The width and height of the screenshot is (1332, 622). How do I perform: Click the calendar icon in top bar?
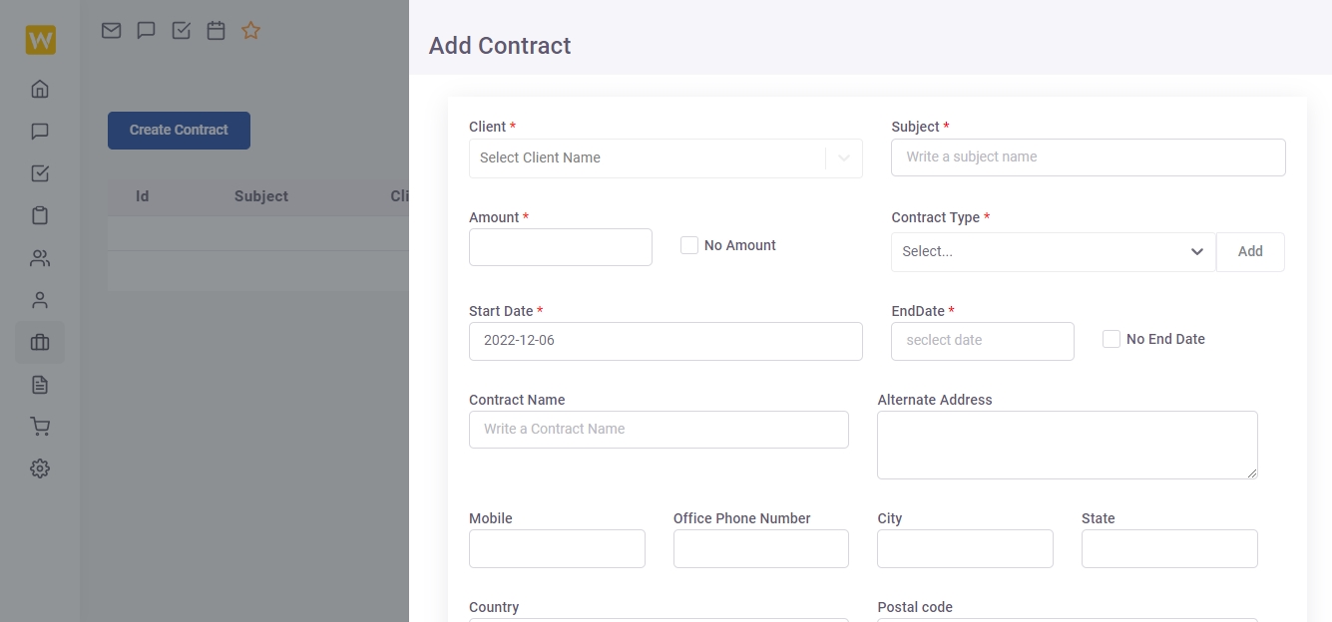217,31
